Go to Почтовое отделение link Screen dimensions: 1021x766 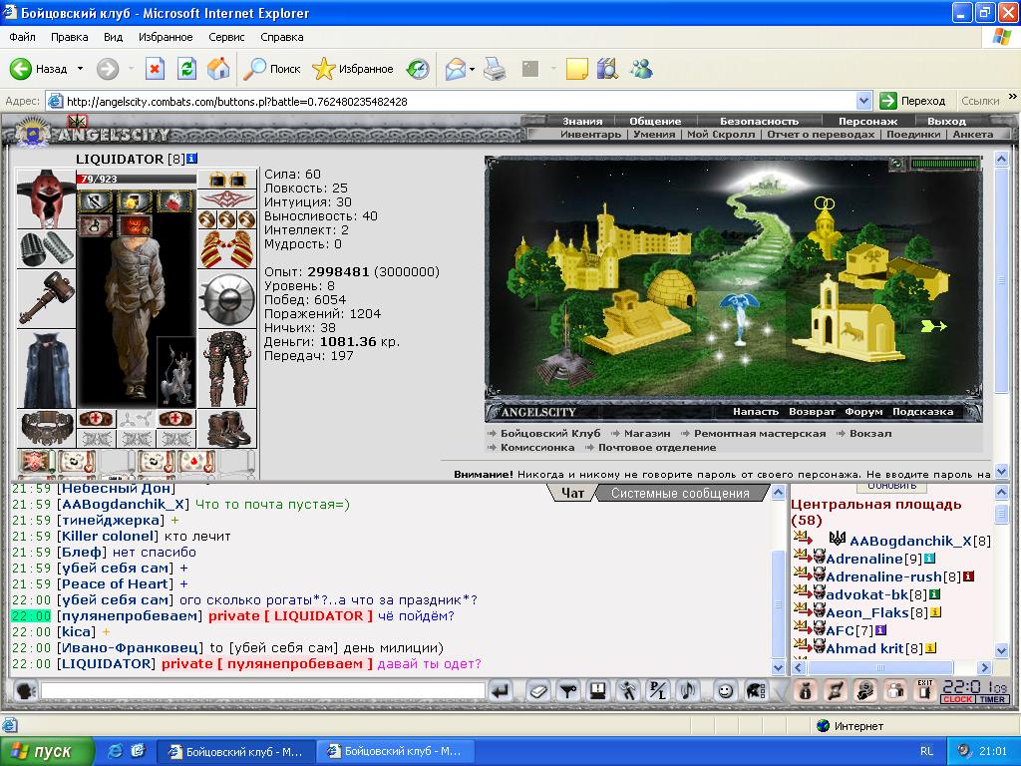(x=657, y=448)
